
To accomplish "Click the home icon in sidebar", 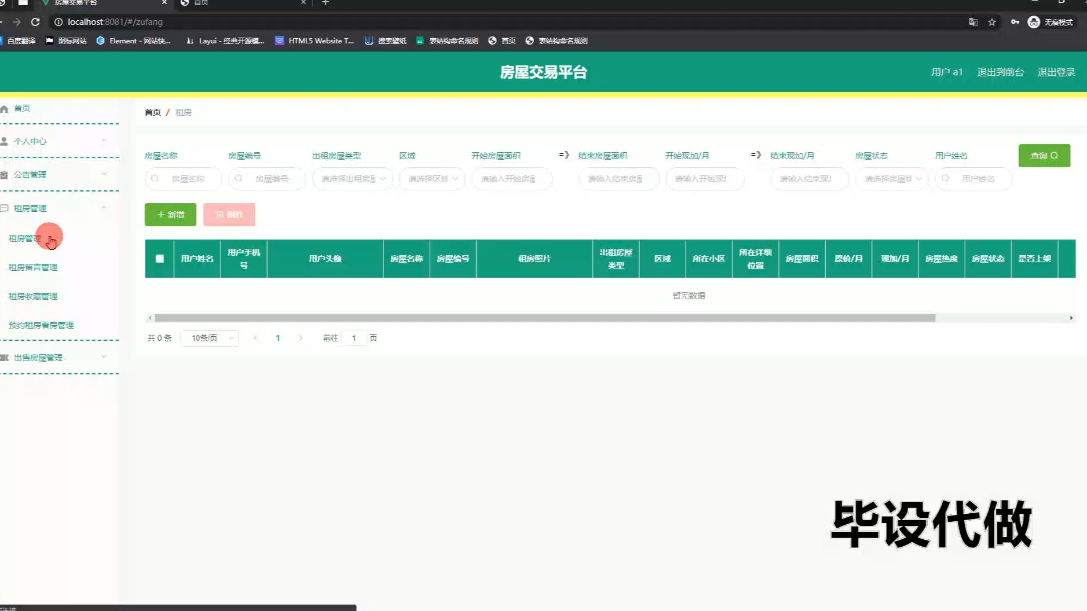I will pos(4,108).
